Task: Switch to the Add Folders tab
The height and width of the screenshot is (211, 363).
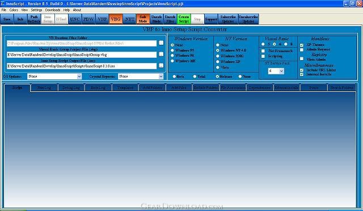Action: click(152, 88)
